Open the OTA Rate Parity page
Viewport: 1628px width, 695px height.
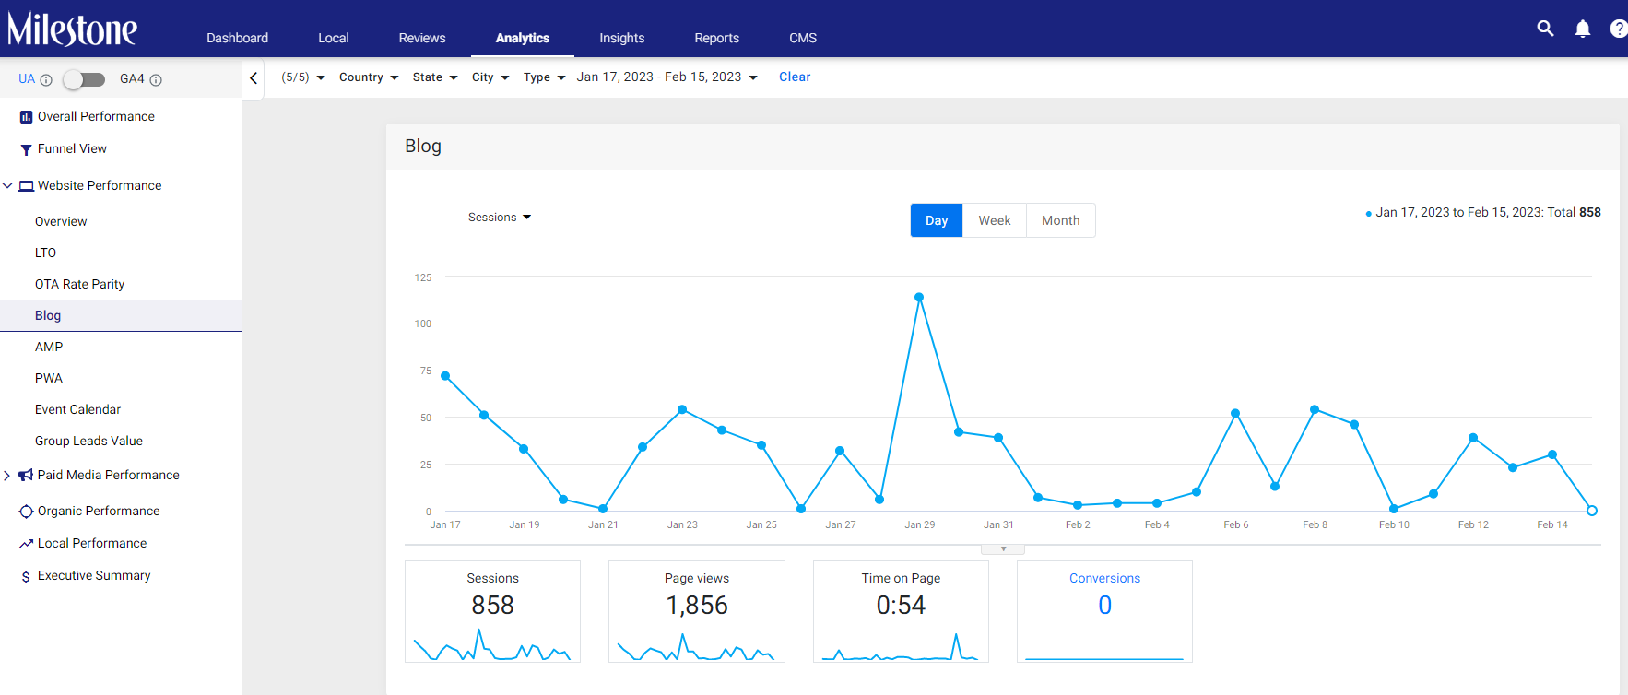[79, 284]
